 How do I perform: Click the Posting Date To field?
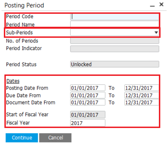[x=142, y=88]
